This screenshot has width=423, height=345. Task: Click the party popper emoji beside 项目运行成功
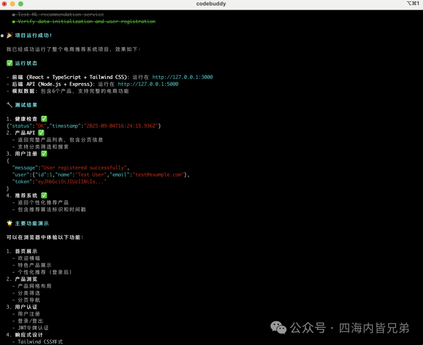coord(9,35)
